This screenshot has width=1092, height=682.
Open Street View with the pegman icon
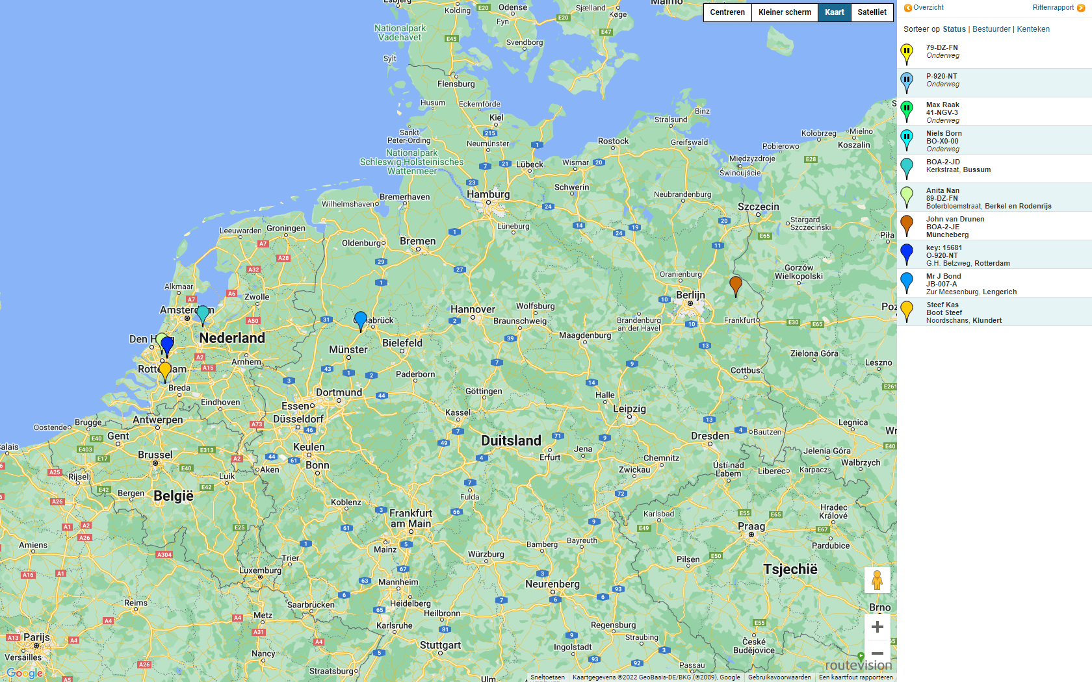[x=877, y=580]
